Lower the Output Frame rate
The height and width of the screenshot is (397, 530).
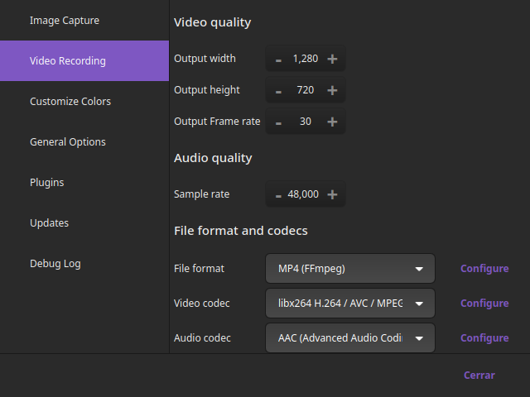click(x=278, y=122)
